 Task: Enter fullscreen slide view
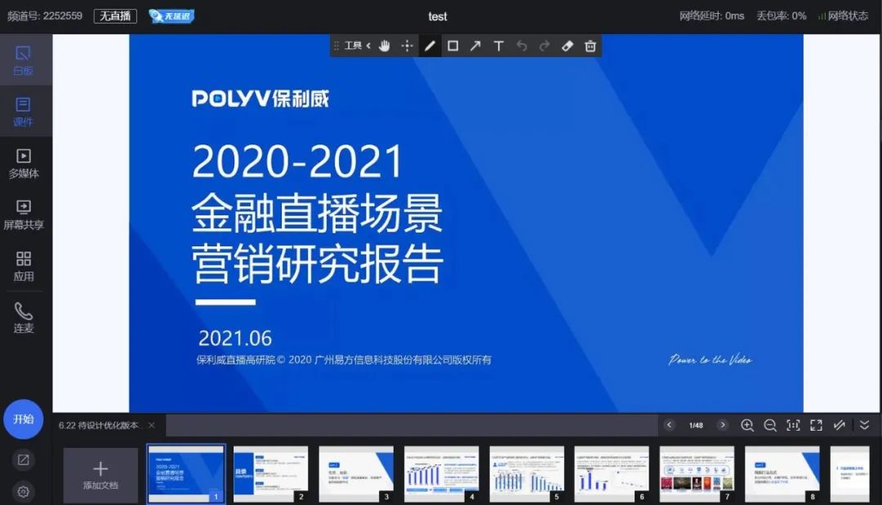click(816, 425)
